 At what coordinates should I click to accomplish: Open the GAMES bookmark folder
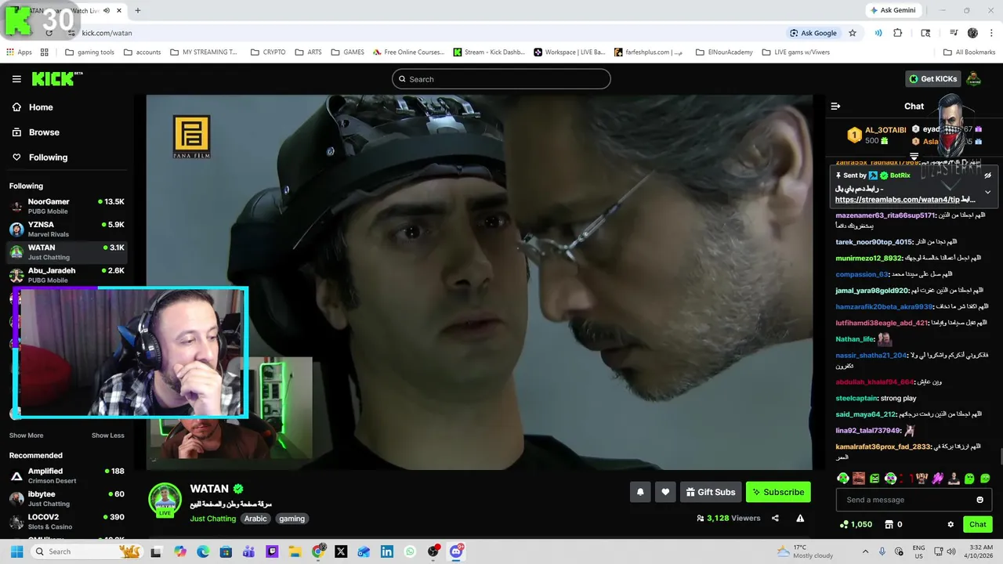348,52
